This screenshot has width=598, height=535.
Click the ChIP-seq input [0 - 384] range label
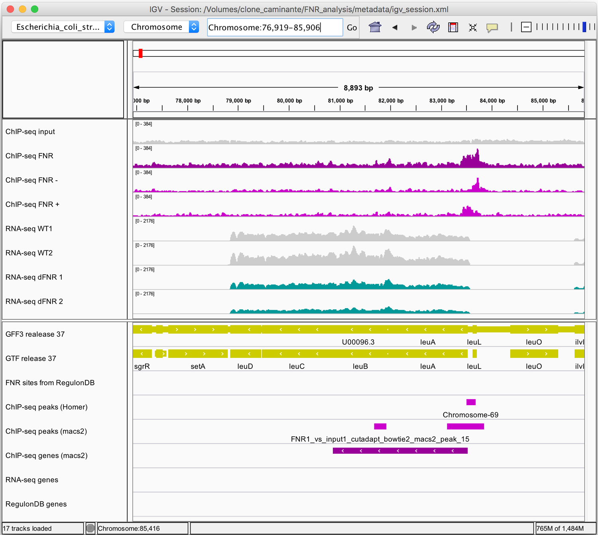(x=144, y=124)
